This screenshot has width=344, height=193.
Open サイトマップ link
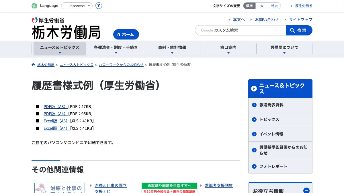[x=301, y=19]
